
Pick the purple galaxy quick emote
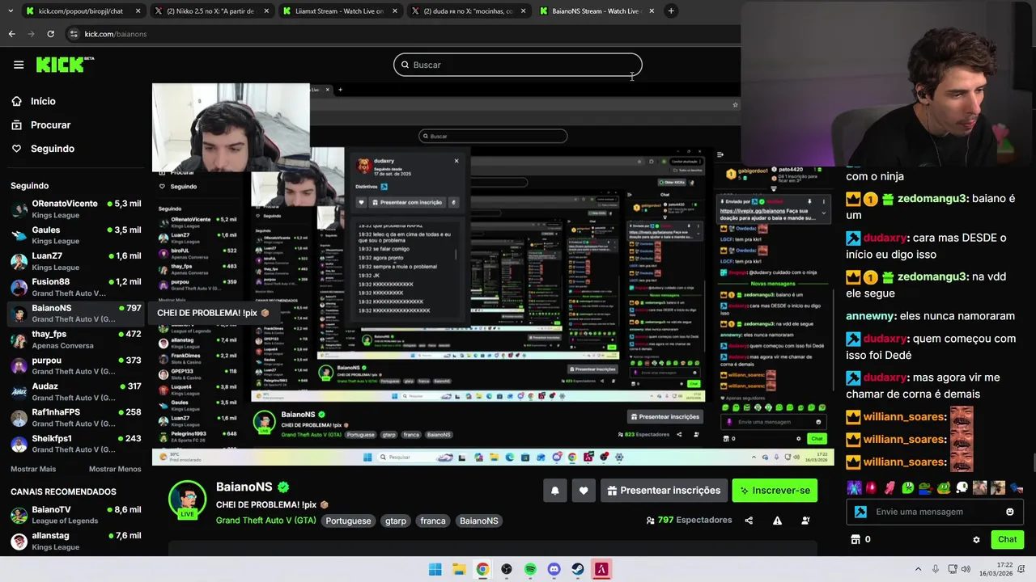point(853,487)
